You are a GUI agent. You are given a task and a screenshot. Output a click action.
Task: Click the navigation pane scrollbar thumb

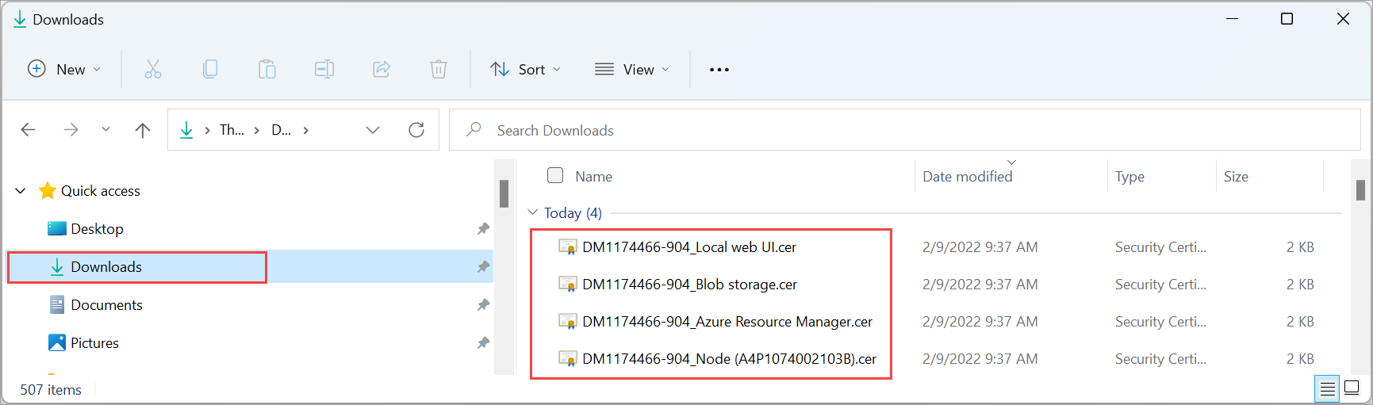click(x=504, y=193)
